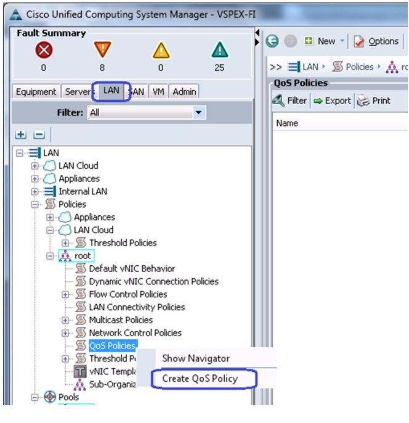Click Policies in the breadcrumb path
The height and width of the screenshot is (423, 409).
360,67
